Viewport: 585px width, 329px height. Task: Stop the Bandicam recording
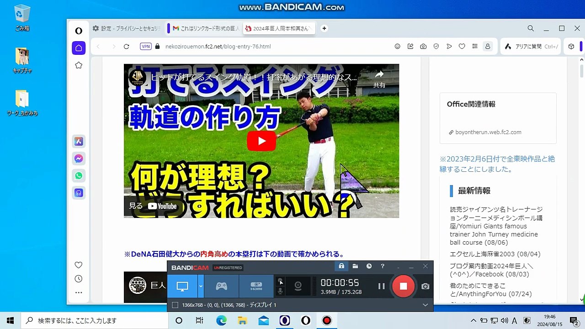click(403, 286)
